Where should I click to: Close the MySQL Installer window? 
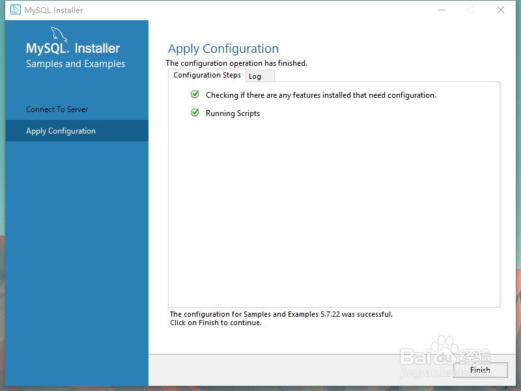(x=501, y=10)
